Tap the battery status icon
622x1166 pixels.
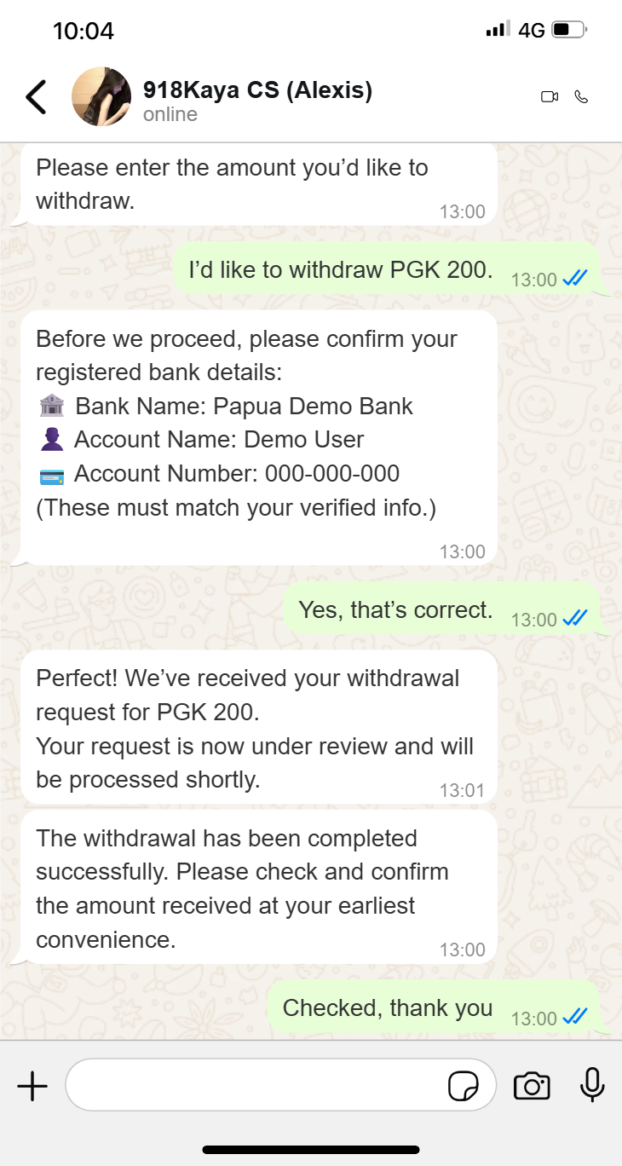tap(569, 31)
